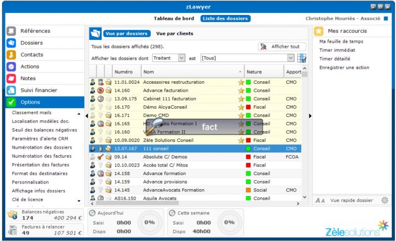Click the Notes sidebar icon
The height and width of the screenshot is (241, 396).
pyautogui.click(x=11, y=79)
